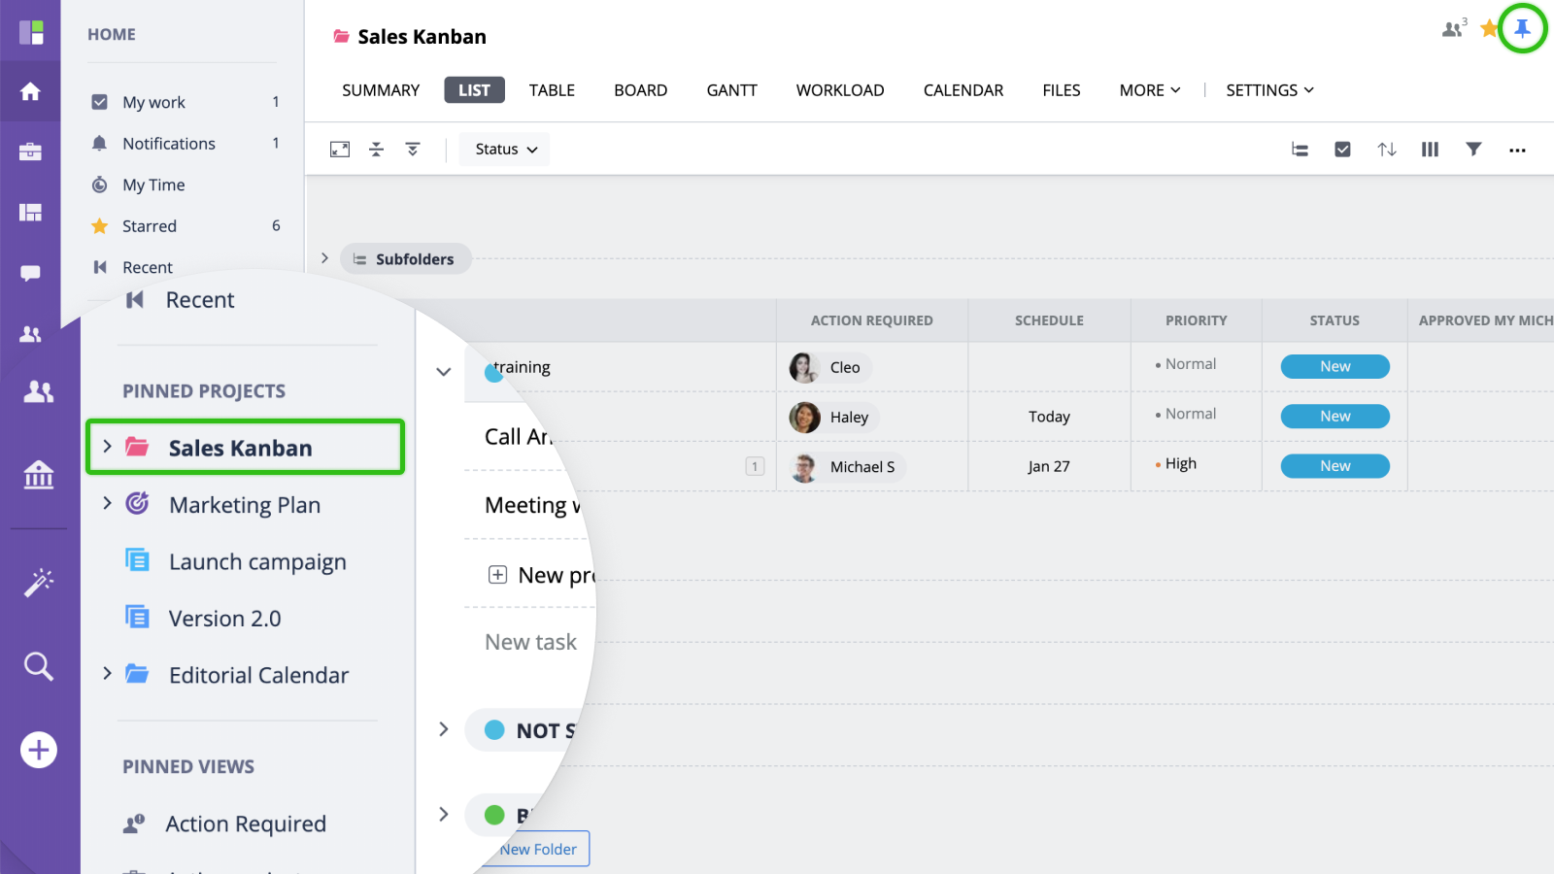Expand the Subfolders section
Viewport: 1554px width, 874px height.
[x=325, y=258]
